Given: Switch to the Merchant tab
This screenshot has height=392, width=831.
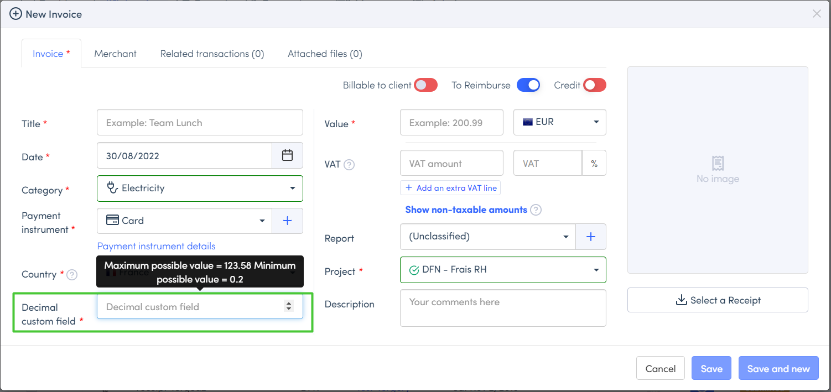Looking at the screenshot, I should pyautogui.click(x=115, y=54).
